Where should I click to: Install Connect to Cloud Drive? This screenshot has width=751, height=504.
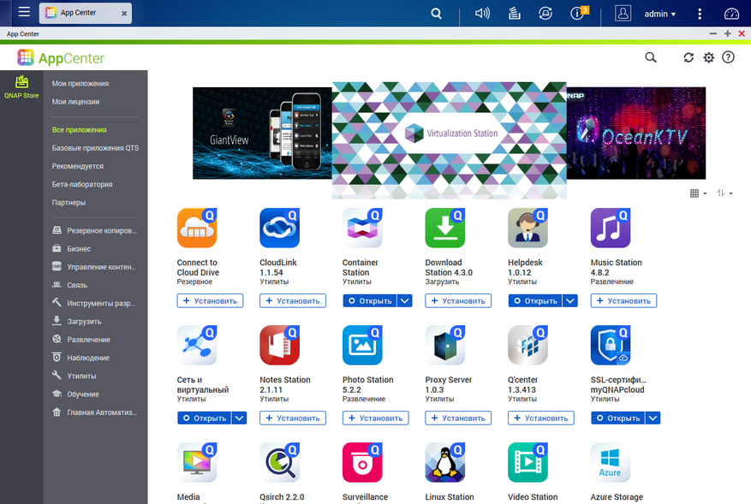(x=210, y=300)
